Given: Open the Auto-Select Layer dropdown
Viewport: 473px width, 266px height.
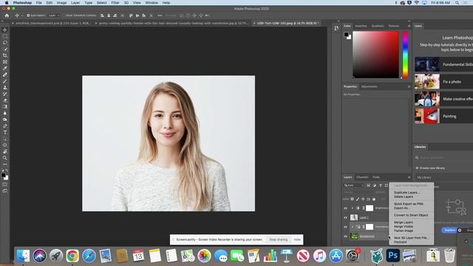Looking at the screenshot, I should 54,16.
